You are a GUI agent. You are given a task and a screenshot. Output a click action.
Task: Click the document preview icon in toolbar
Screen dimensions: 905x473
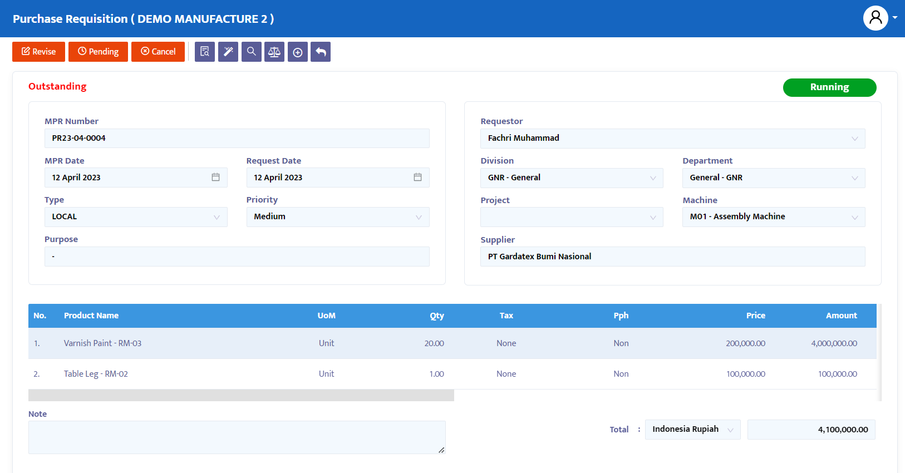205,52
